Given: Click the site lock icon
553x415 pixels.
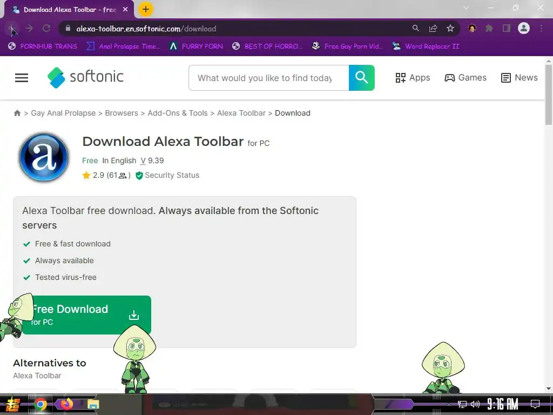Looking at the screenshot, I should coord(69,29).
